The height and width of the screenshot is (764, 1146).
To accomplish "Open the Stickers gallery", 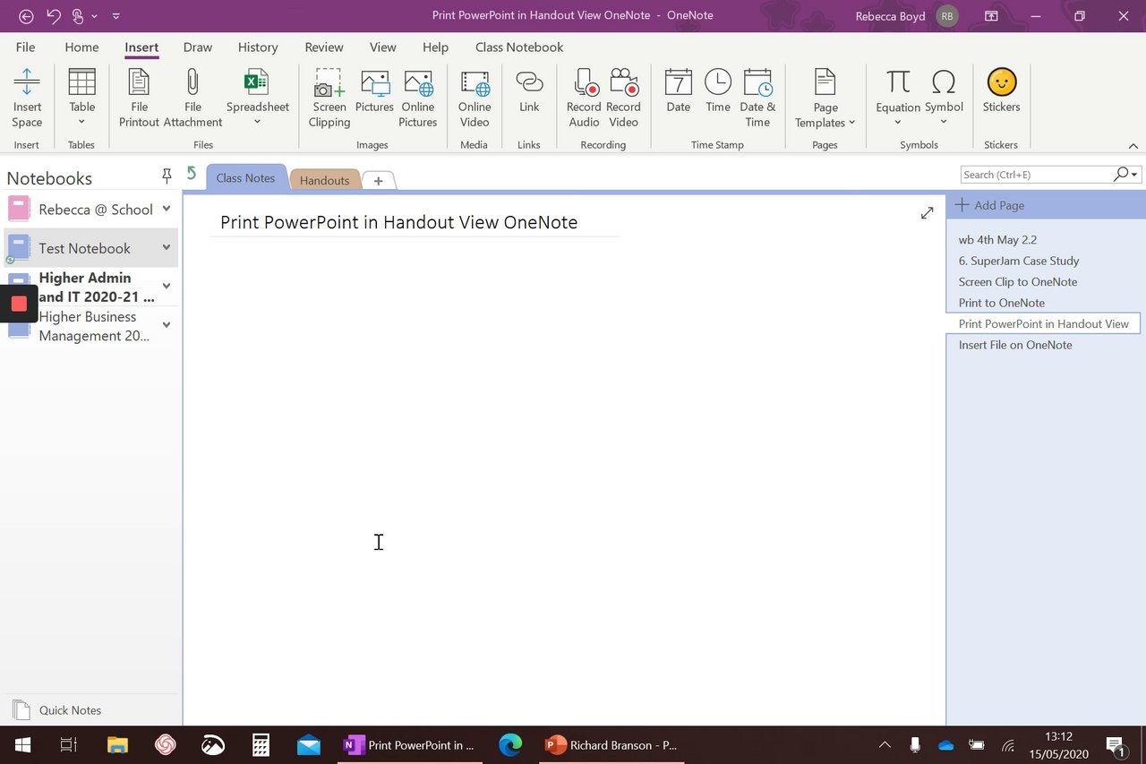I will coord(1001,91).
